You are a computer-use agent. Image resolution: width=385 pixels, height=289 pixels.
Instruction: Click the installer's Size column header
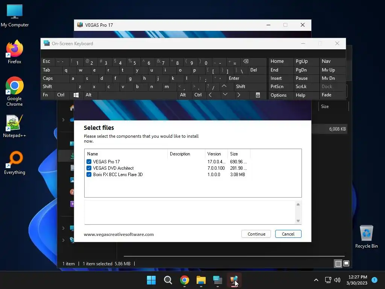tap(239, 154)
